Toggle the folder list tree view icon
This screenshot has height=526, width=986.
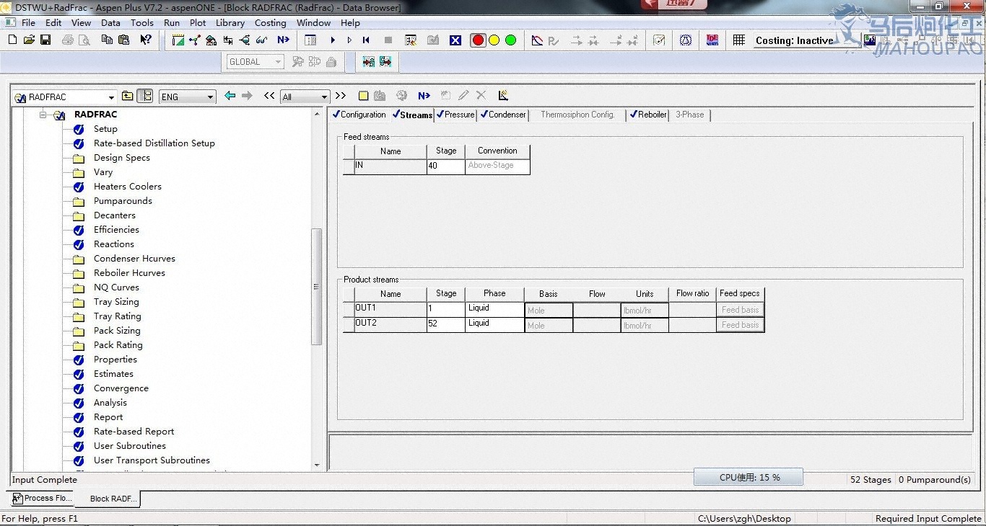(x=144, y=96)
